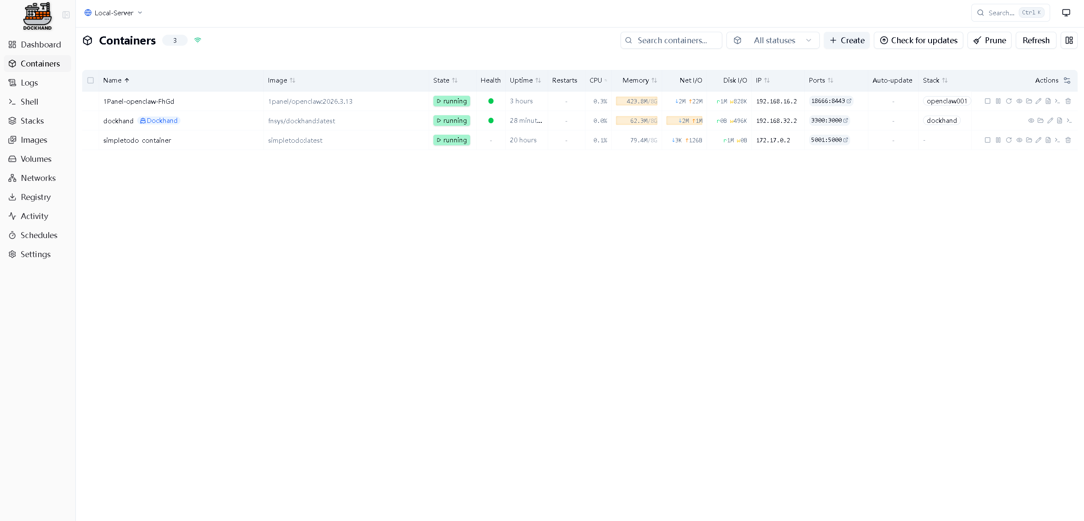Viewport: 1084px width, 521px height.
Task: Sort containers by Memory column
Action: pyautogui.click(x=640, y=80)
